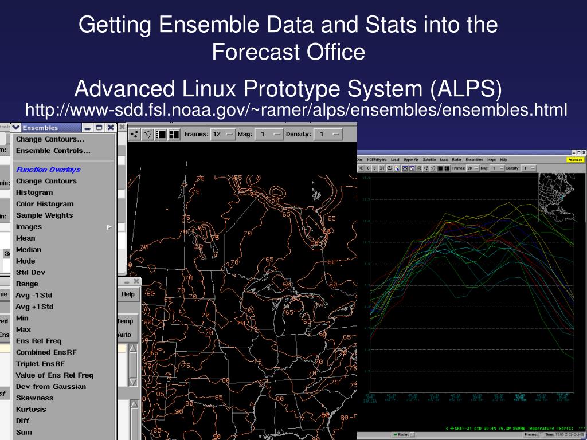Step forward one frame in time-series window
This screenshot has height=440, width=587.
click(x=375, y=168)
